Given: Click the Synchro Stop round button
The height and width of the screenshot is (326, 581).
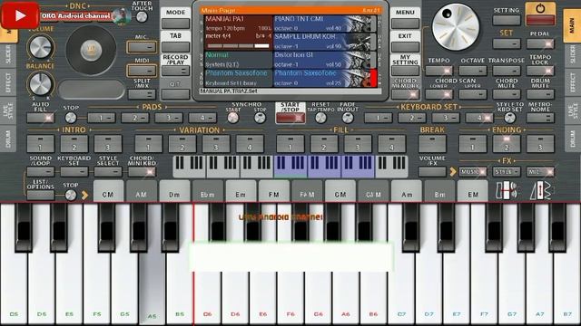Looking at the screenshot, I should pos(260,118).
